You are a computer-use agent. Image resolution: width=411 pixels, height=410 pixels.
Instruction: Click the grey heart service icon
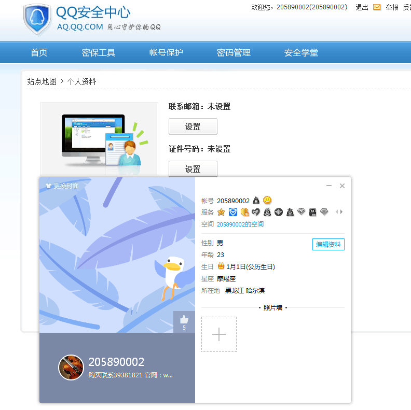tap(256, 212)
